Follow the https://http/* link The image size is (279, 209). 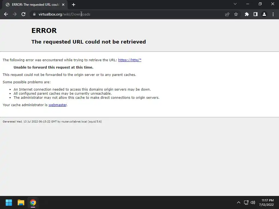click(x=130, y=60)
